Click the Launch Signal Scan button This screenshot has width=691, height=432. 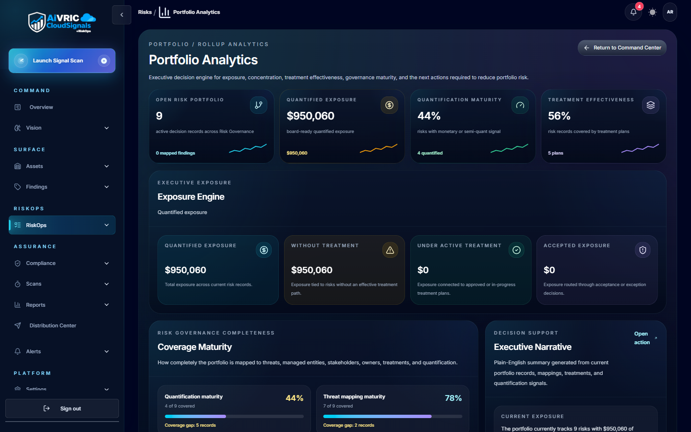pos(62,60)
